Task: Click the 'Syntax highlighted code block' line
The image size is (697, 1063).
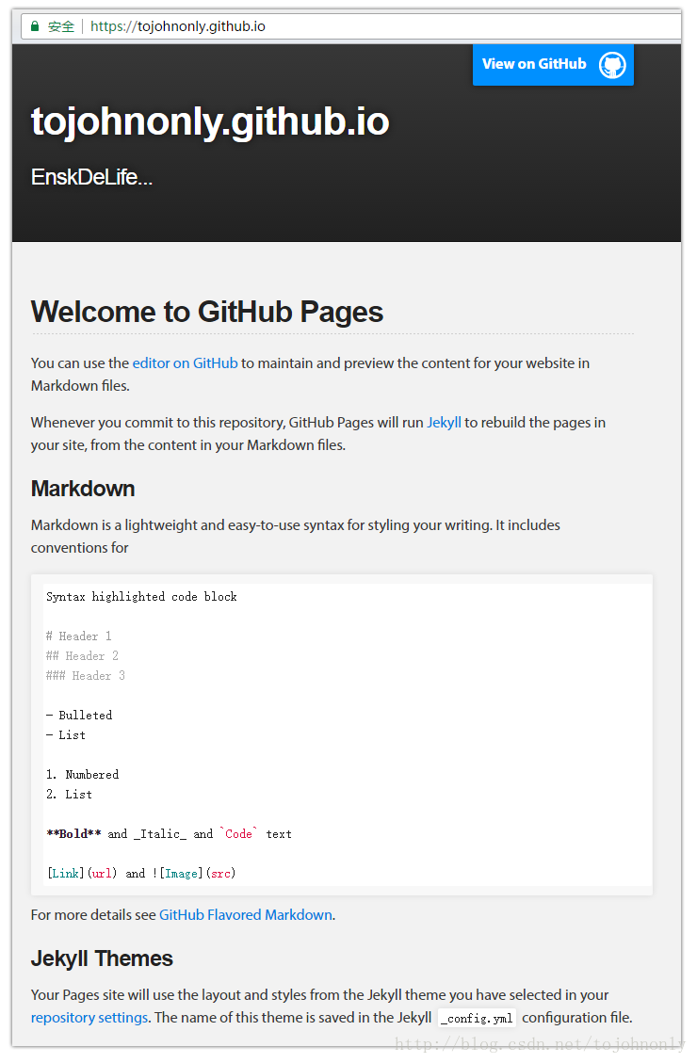Action: 141,597
